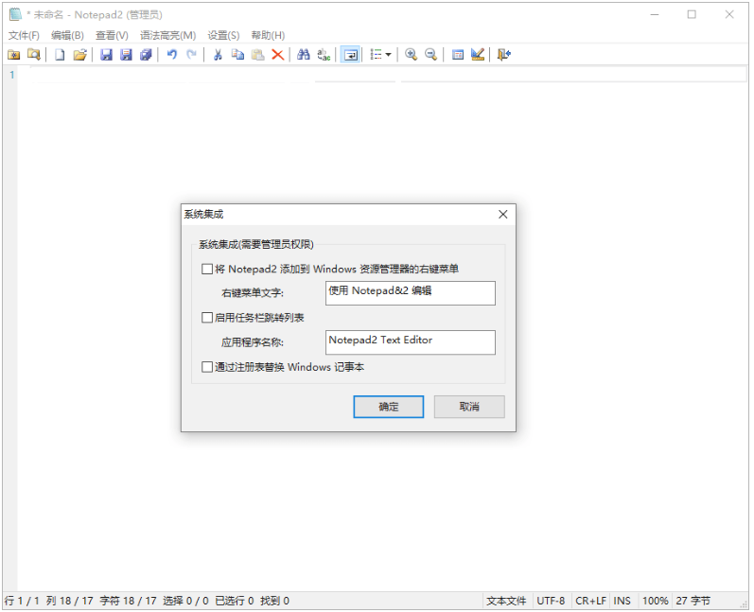Toggle the Word Wrap toolbar icon
This screenshot has height=612, width=754.
point(350,55)
